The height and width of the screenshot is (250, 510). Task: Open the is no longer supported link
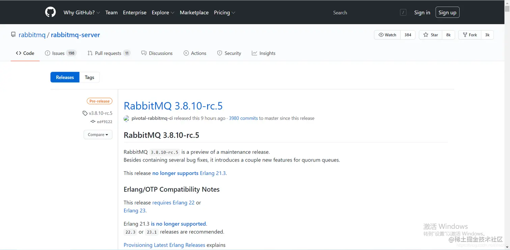point(178,224)
